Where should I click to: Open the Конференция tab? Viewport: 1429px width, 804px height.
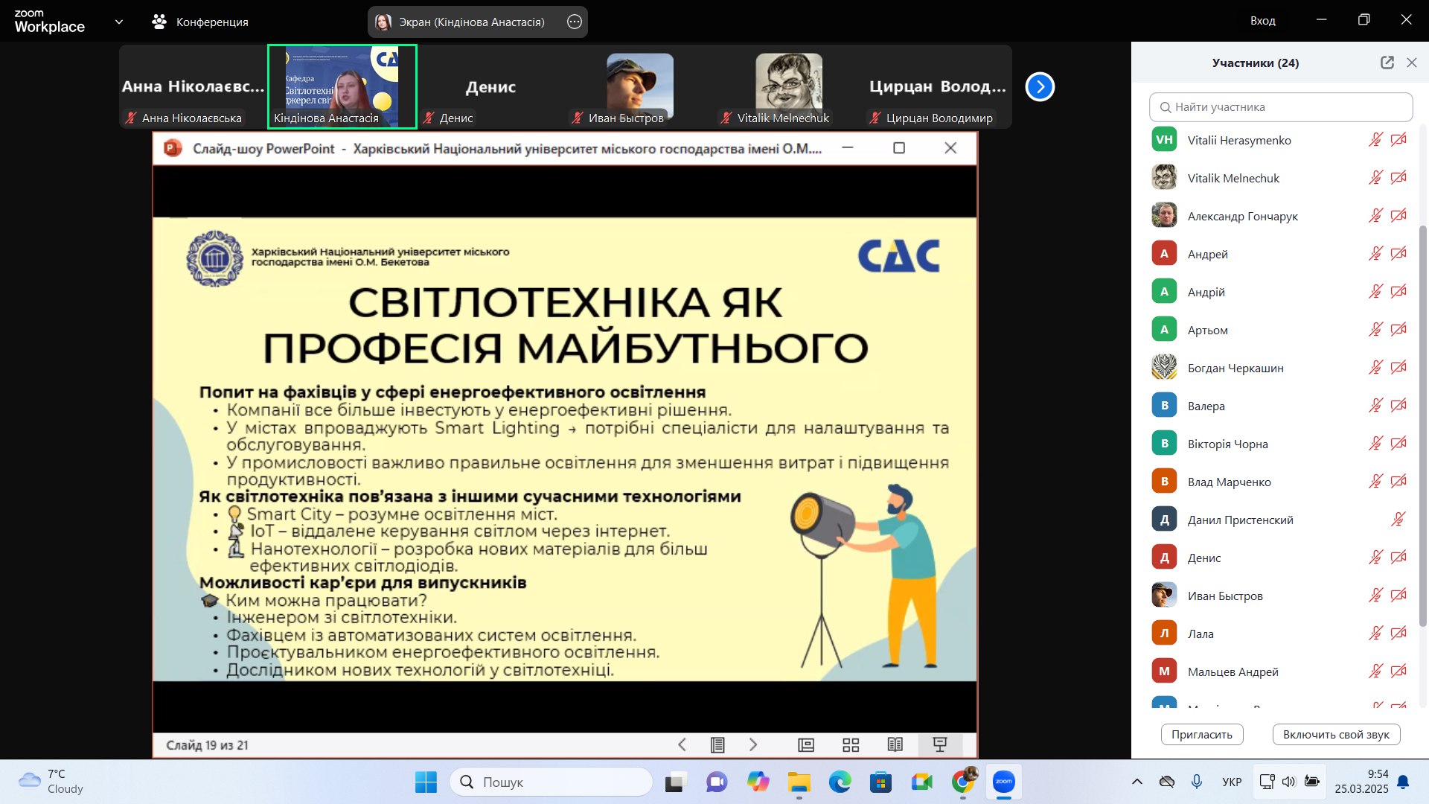[200, 22]
